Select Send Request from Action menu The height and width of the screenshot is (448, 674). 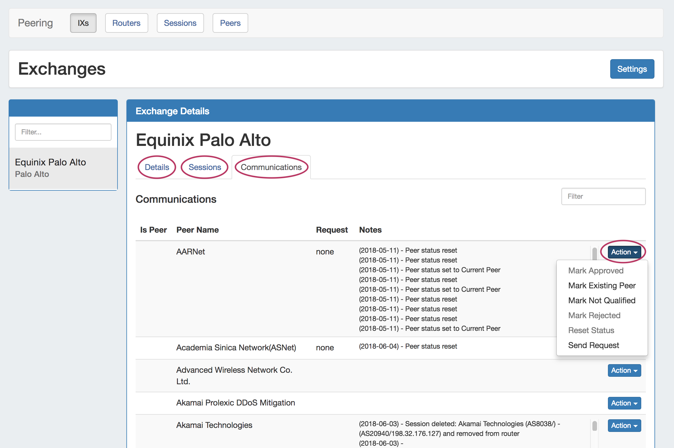[x=594, y=345]
